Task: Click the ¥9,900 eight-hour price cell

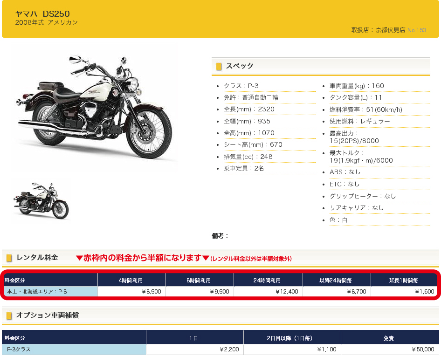Action: (x=200, y=292)
